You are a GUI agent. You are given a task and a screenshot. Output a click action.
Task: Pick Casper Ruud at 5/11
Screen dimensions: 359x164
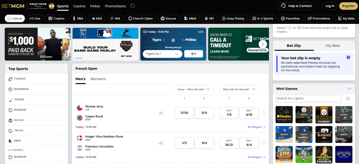point(204,113)
